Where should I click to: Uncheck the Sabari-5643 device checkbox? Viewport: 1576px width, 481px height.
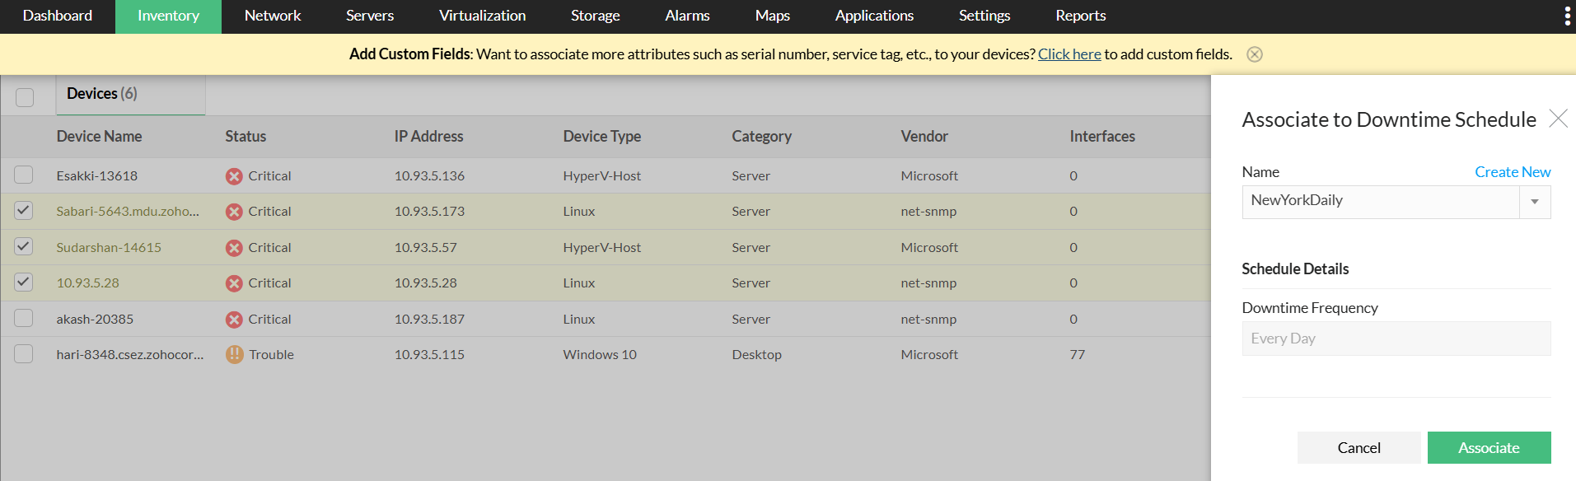pos(24,211)
